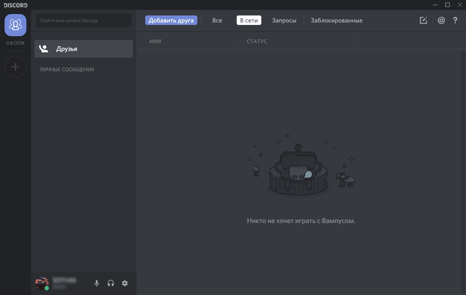This screenshot has height=295, width=466.
Task: Click the friends list vertical scrollbar
Action: tap(463, 172)
